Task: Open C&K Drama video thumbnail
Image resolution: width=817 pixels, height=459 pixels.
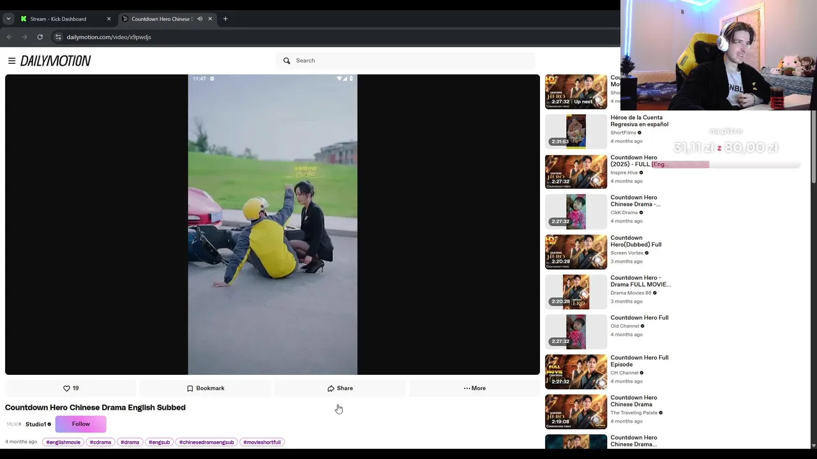Action: click(576, 212)
